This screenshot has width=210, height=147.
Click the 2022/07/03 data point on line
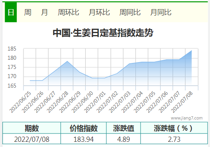click(129, 64)
